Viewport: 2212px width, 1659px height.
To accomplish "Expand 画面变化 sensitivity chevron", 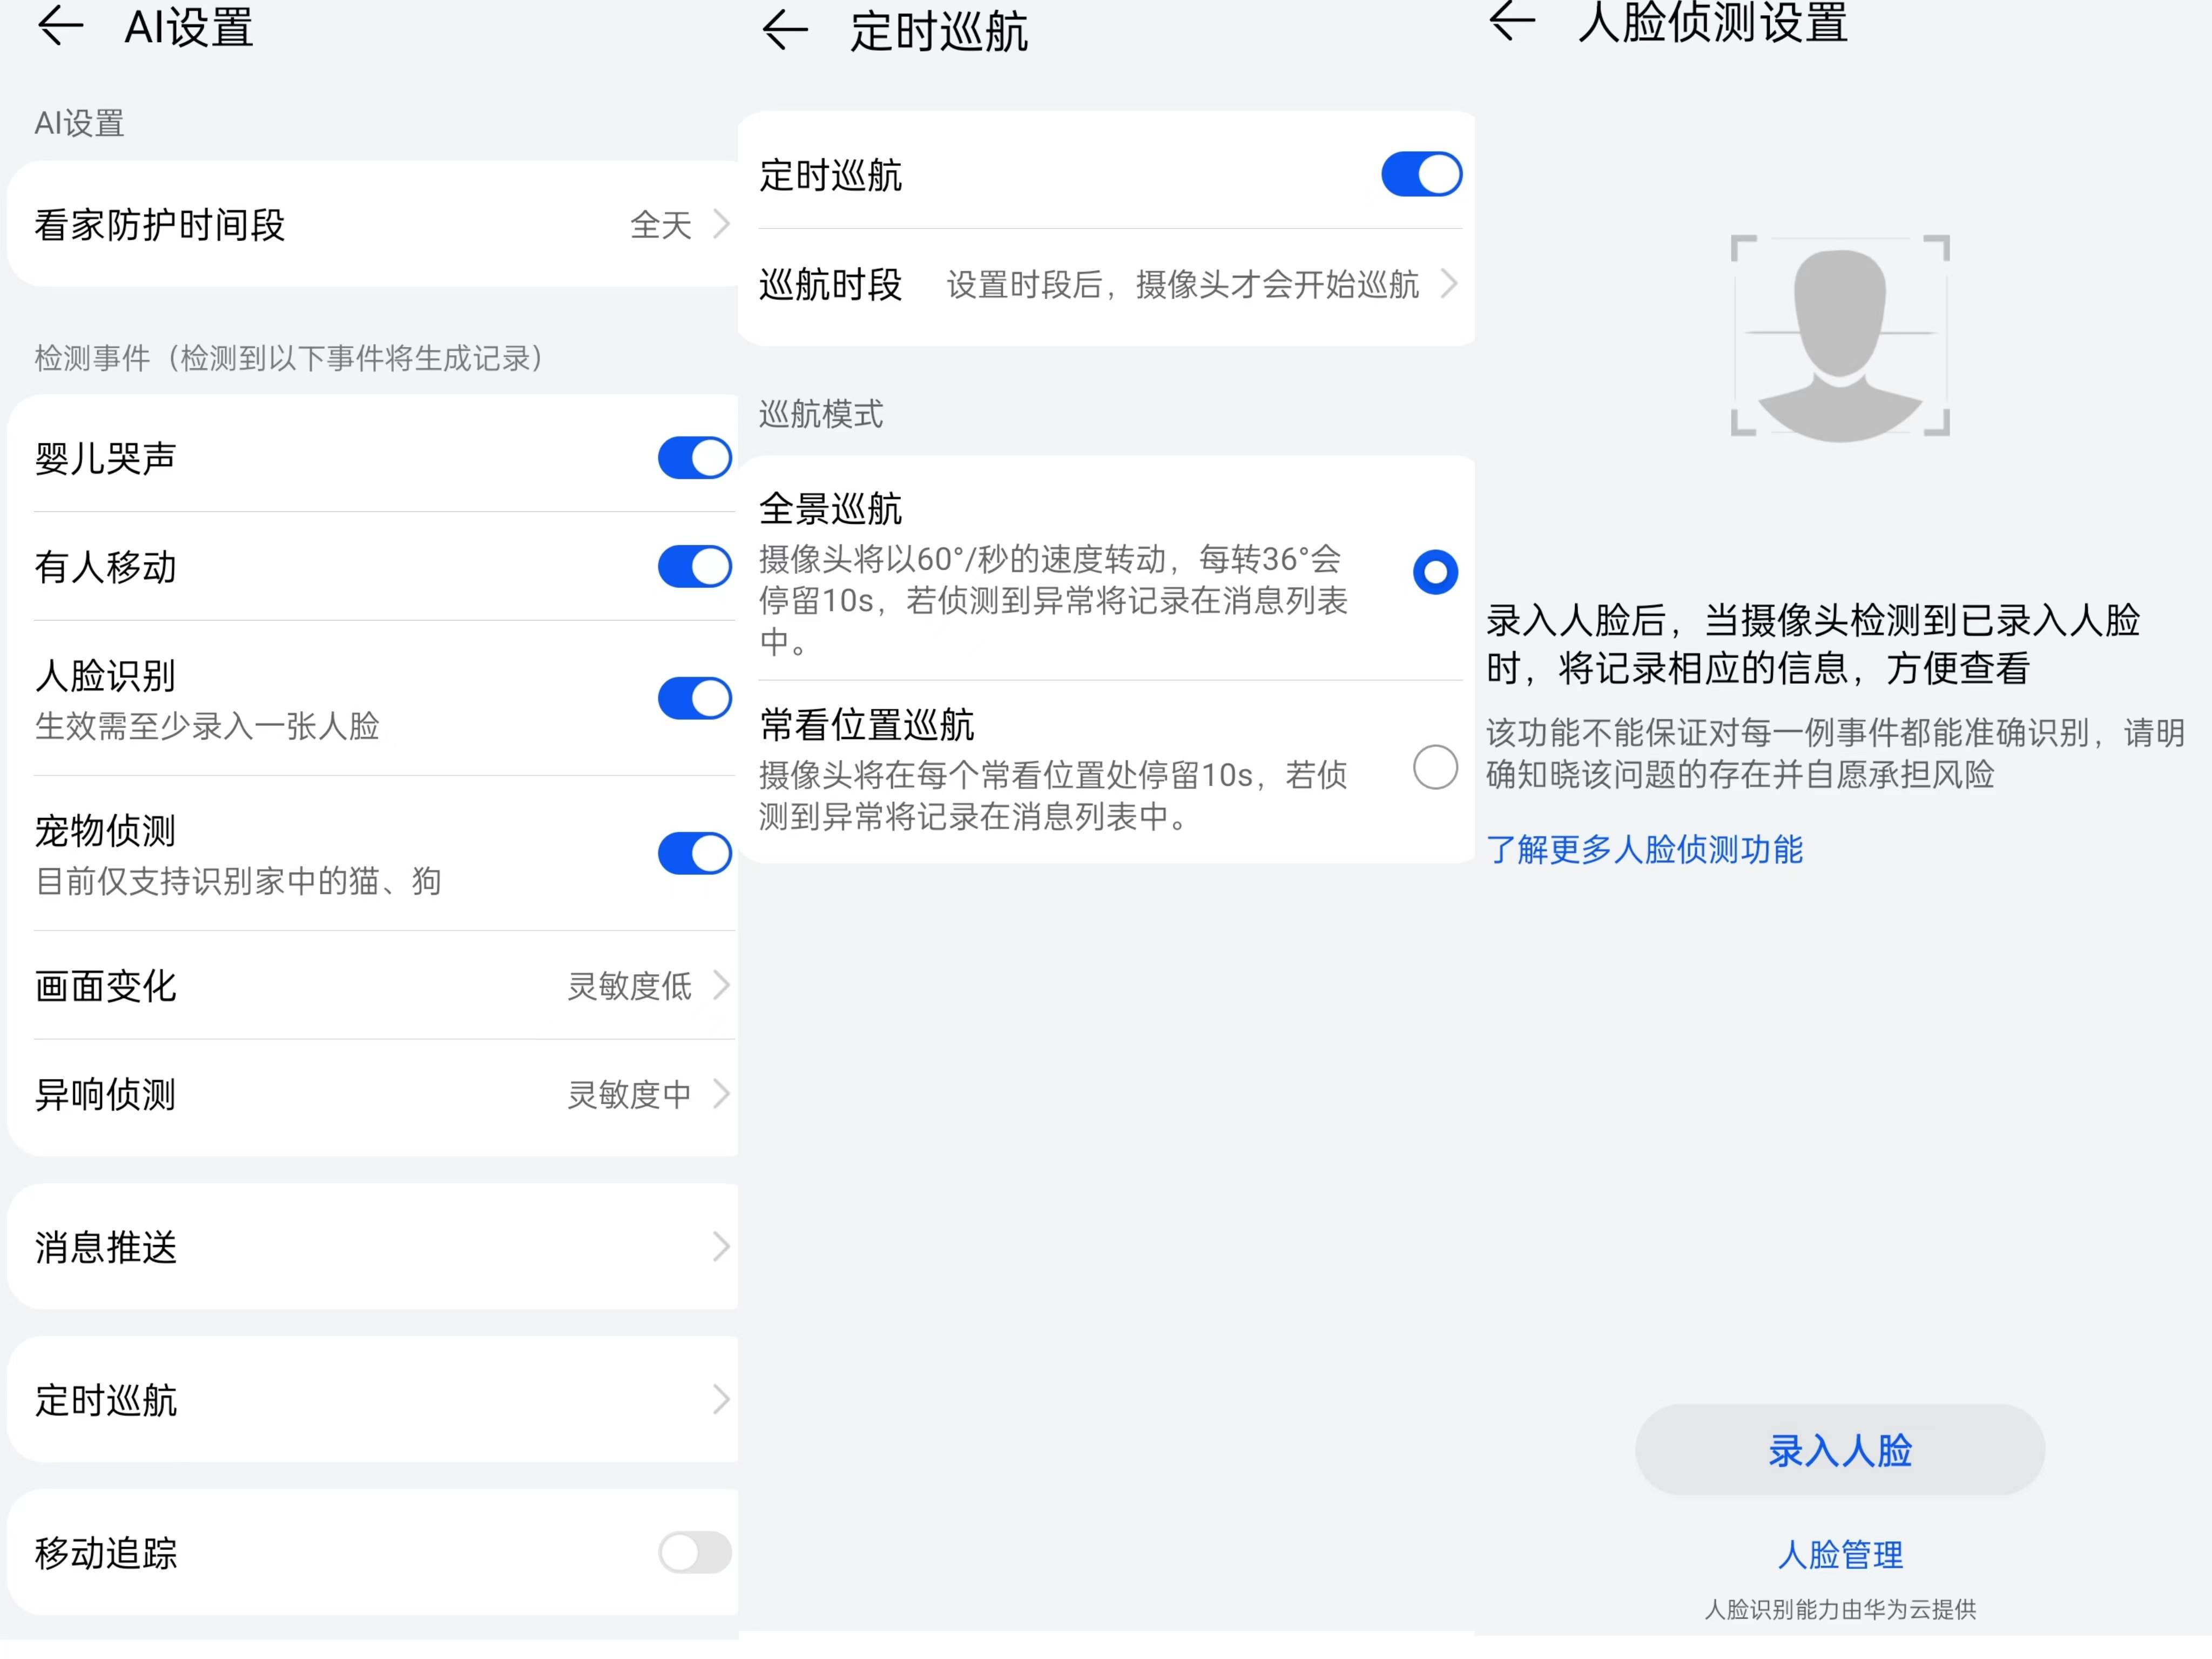I will click(721, 985).
